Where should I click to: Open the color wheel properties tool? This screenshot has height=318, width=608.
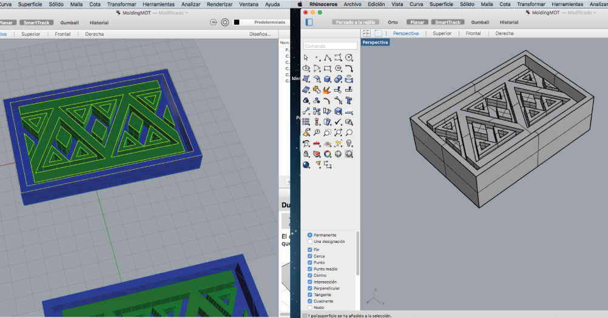327,154
